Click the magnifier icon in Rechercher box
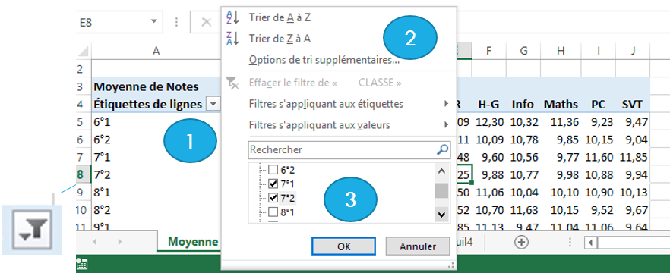Viewport: 670px width, 273px height. pos(443,149)
